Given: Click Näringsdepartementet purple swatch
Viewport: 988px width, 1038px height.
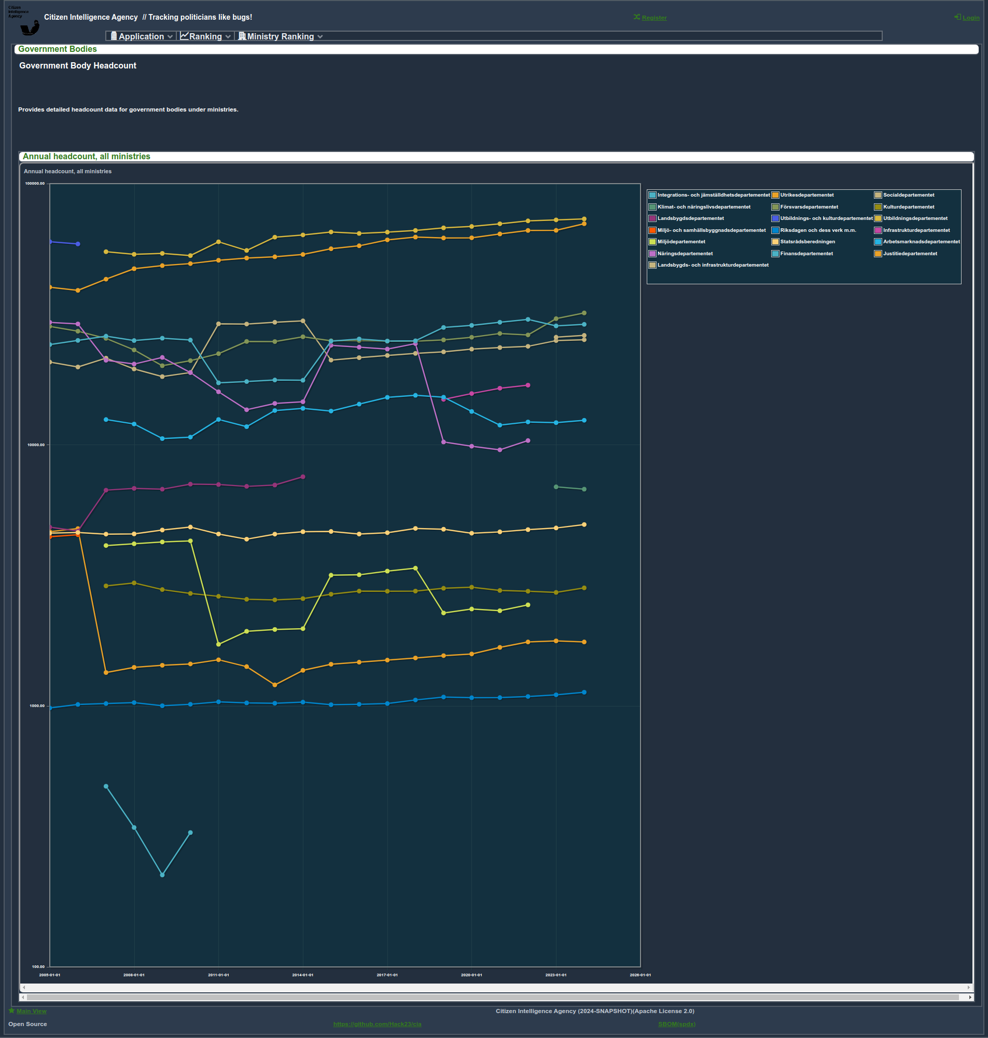Looking at the screenshot, I should (x=652, y=254).
